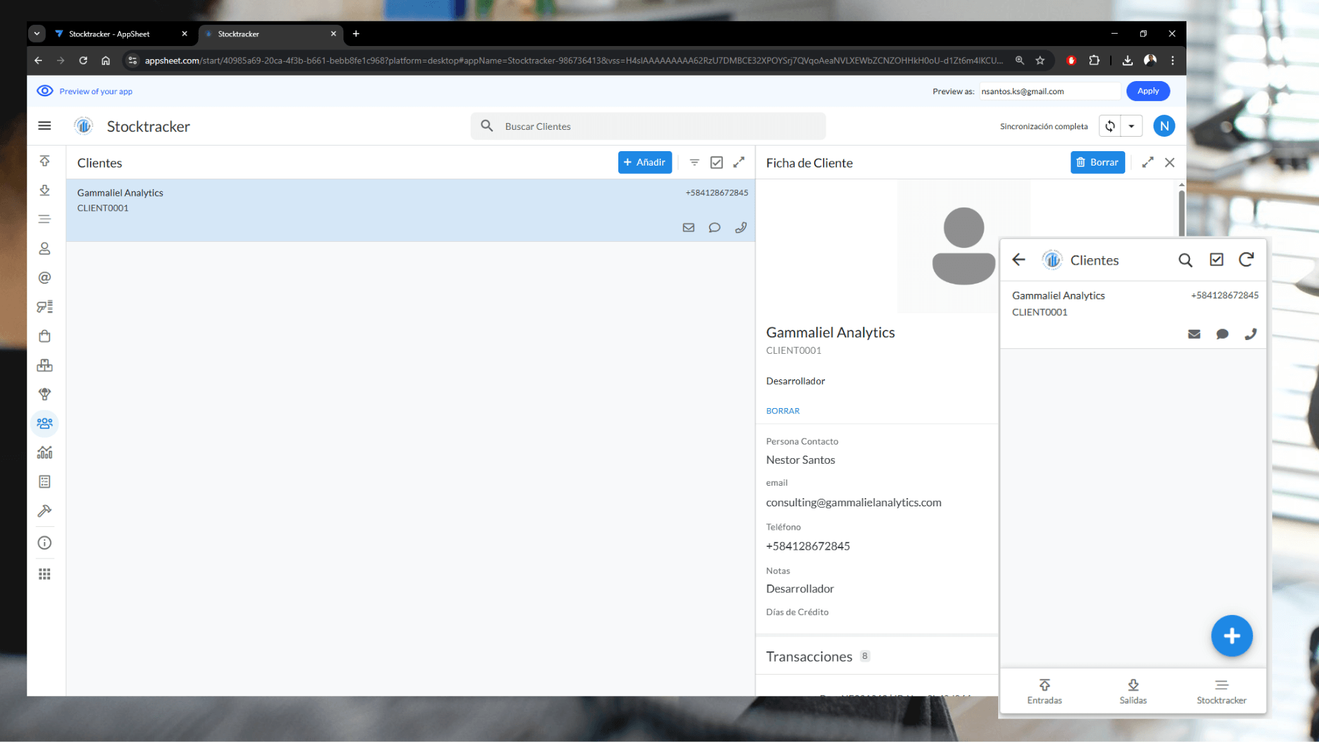Open browser downloads icon
1319x742 pixels.
click(1127, 60)
